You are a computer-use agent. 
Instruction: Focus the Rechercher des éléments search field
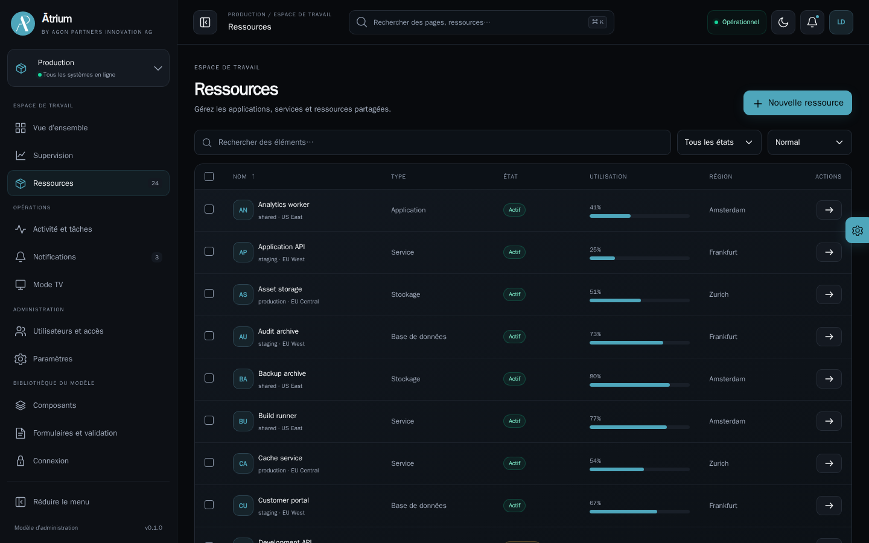coord(433,142)
